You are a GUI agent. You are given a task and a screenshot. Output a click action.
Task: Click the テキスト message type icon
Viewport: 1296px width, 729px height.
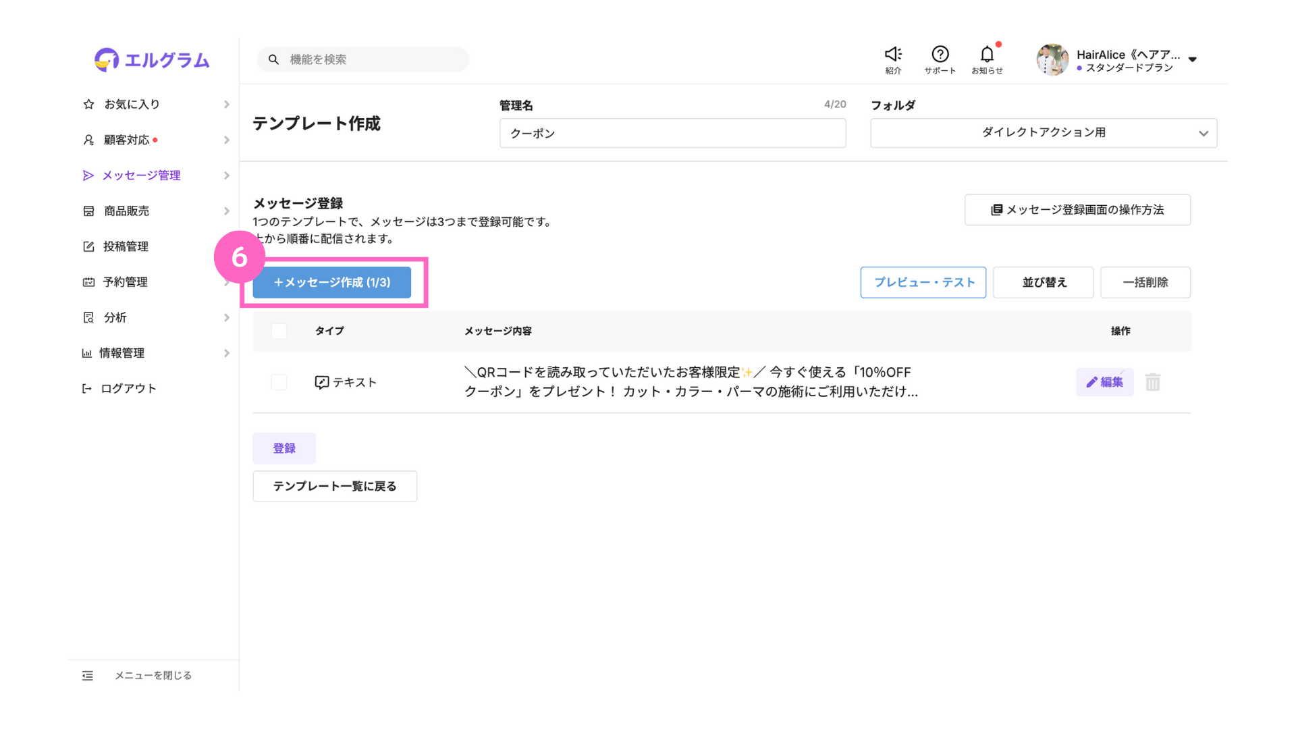pyautogui.click(x=322, y=383)
